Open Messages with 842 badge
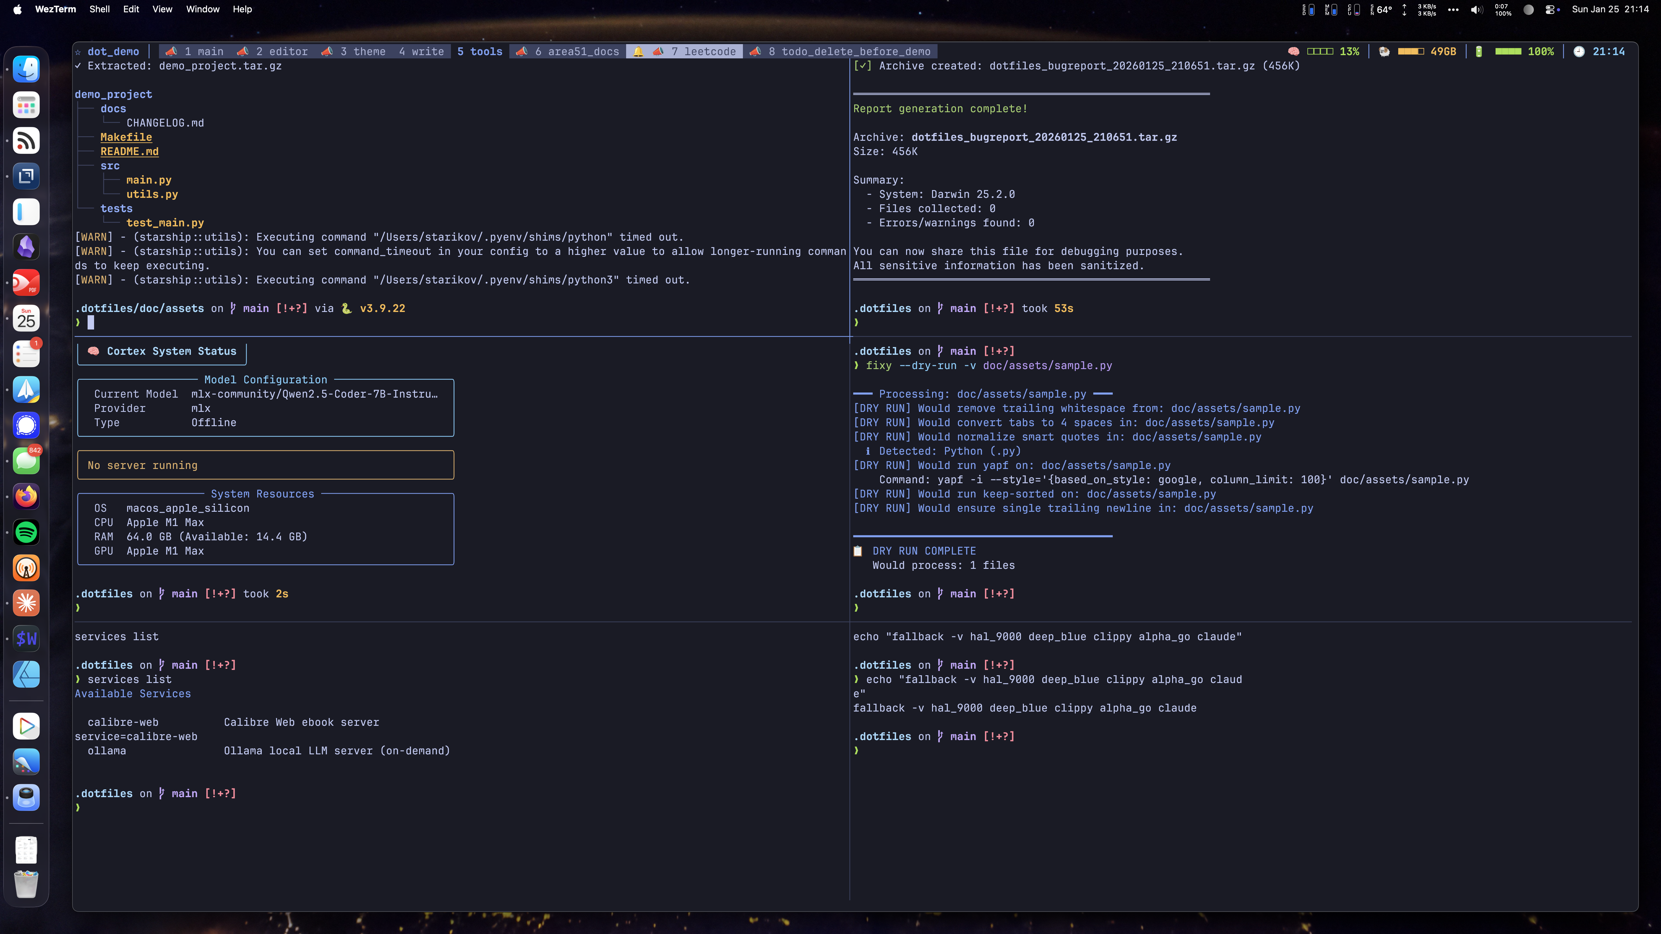The height and width of the screenshot is (934, 1661). (26, 461)
